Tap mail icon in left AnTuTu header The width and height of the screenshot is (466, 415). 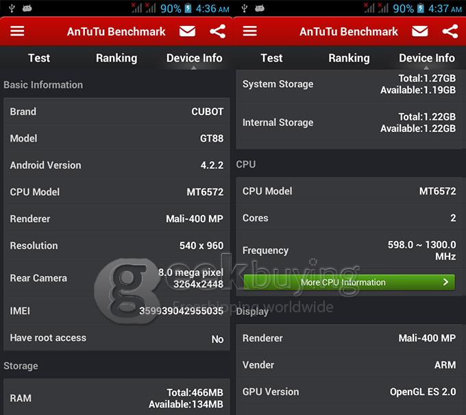point(188,32)
